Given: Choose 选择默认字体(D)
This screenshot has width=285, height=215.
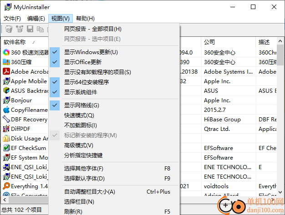Looking at the screenshot, I should 114,179.
